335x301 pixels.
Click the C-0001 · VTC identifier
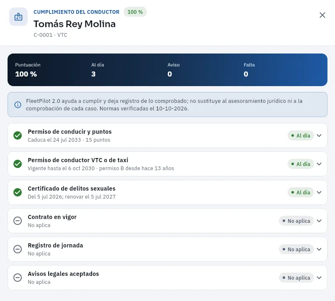pos(50,35)
